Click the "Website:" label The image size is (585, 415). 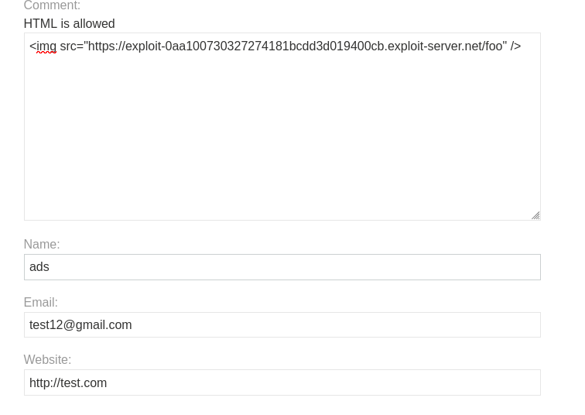[x=47, y=360]
